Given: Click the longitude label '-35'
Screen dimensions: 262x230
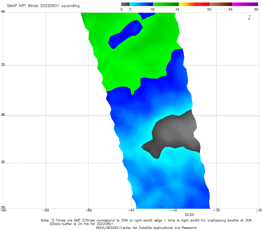Looking at the screenshot, I should coord(216,210).
